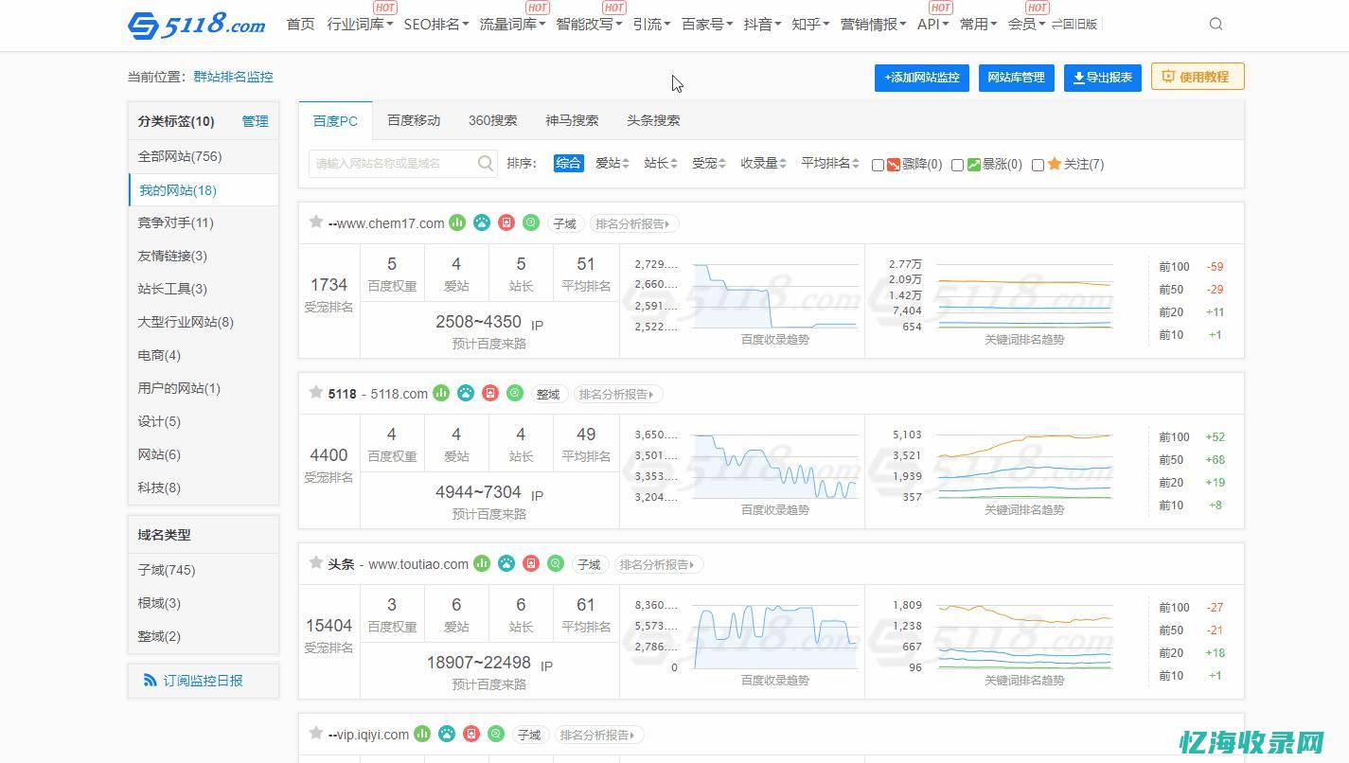Click the 网站库管理 button
Screen dimensions: 1349x763
point(1017,78)
